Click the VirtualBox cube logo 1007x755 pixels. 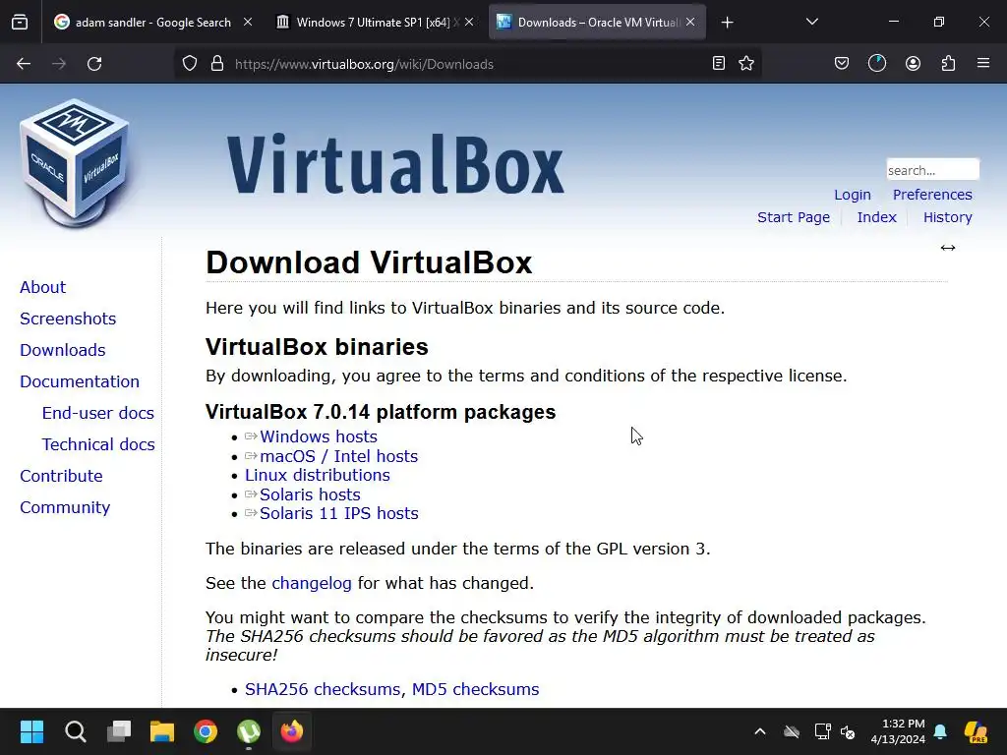click(x=75, y=163)
